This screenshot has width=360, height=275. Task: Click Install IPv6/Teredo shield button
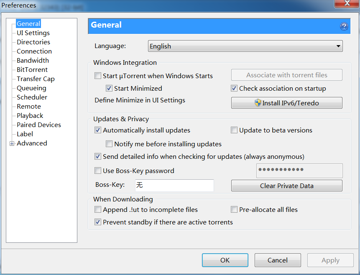pyautogui.click(x=286, y=103)
